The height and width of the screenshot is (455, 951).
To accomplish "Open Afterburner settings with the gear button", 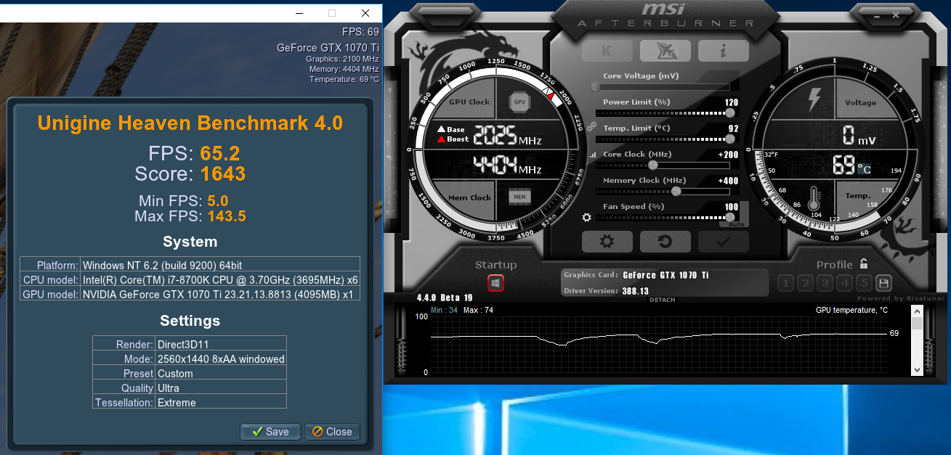I will pyautogui.click(x=607, y=242).
